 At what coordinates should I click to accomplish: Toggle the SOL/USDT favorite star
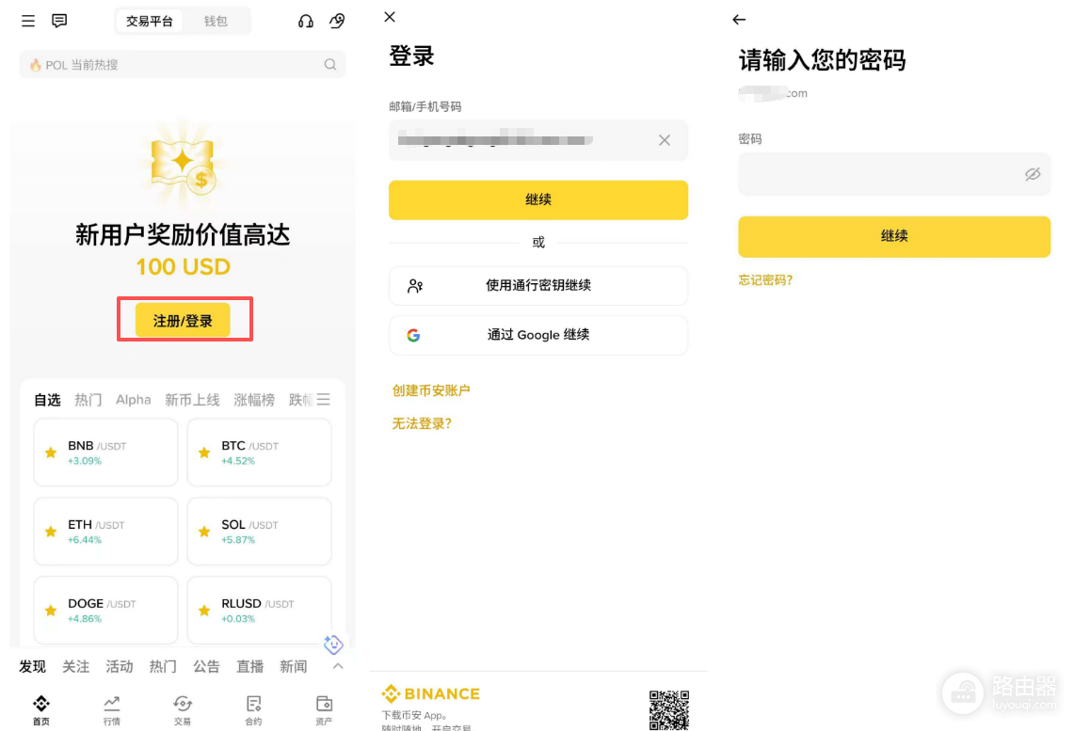tap(204, 532)
